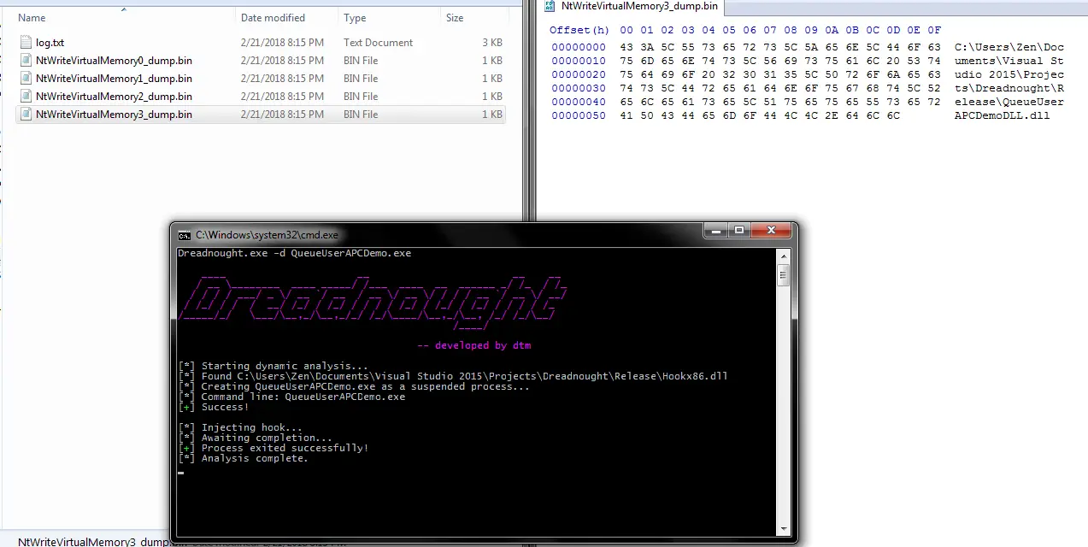
Task: Minimize the cmd.exe window
Action: (x=716, y=230)
